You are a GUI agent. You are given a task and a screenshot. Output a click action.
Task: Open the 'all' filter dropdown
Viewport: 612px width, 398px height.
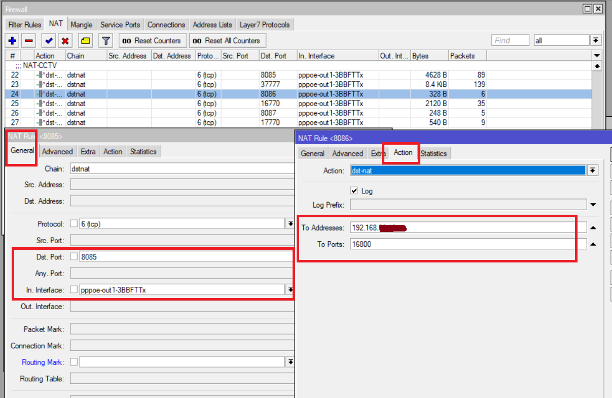(x=596, y=41)
